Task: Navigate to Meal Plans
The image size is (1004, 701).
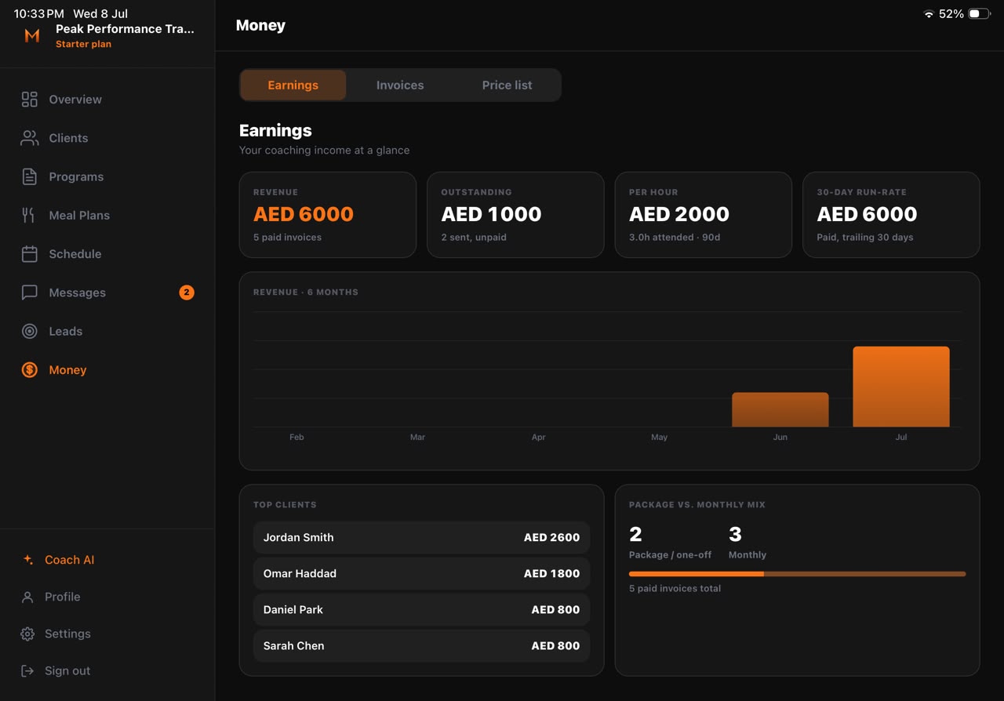Action: click(107, 215)
